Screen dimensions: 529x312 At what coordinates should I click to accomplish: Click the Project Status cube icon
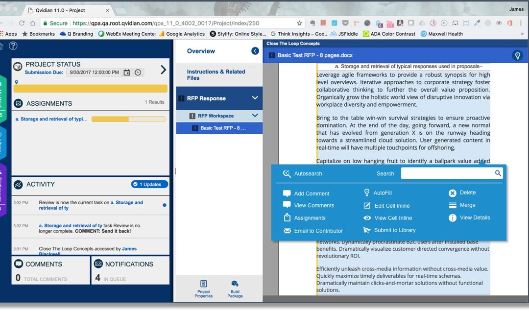pos(18,66)
